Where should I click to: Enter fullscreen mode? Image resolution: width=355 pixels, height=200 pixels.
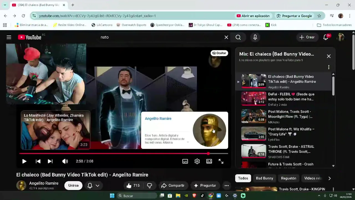pos(221,161)
